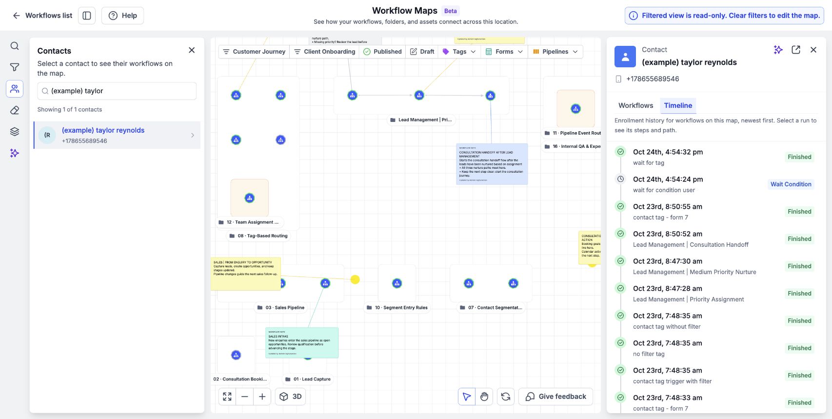Select the Priority Assignment timeline entry
832x419 pixels.
coord(716,294)
